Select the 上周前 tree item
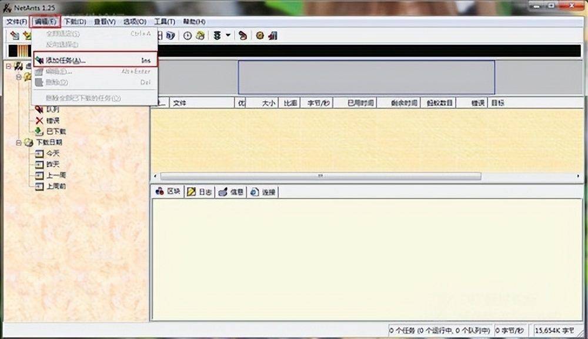 (x=56, y=186)
